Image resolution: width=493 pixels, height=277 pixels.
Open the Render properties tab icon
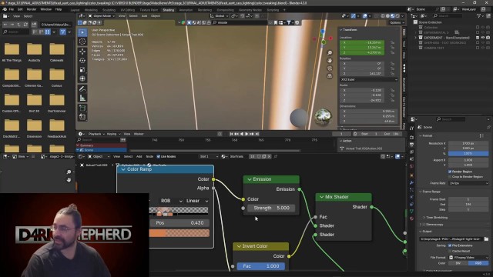click(x=411, y=137)
